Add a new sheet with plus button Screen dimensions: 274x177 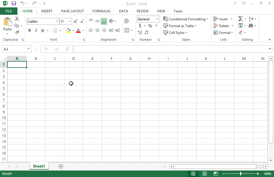click(x=61, y=166)
